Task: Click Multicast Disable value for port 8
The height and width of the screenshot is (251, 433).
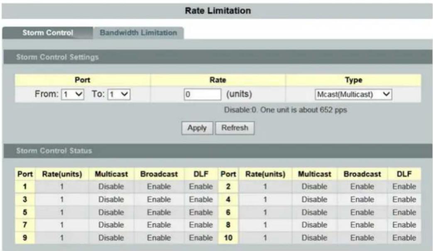Action: (314, 225)
